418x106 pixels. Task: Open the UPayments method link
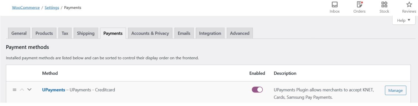click(54, 90)
